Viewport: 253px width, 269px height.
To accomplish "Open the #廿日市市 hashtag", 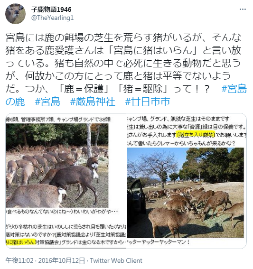I will 148,102.
